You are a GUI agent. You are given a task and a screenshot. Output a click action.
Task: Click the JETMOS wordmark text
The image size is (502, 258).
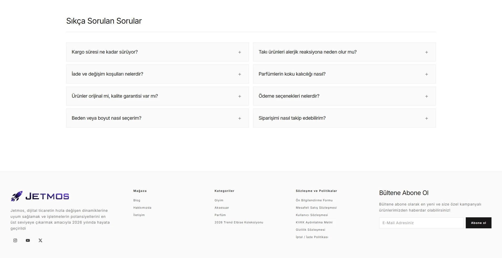tap(47, 196)
